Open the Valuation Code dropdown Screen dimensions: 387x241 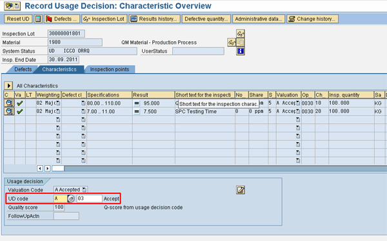coord(84,190)
